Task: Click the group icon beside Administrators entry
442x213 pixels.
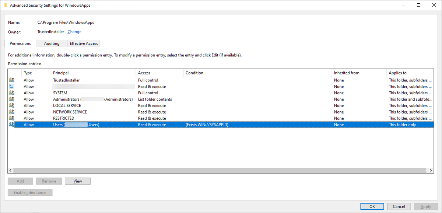Action: tap(11, 99)
